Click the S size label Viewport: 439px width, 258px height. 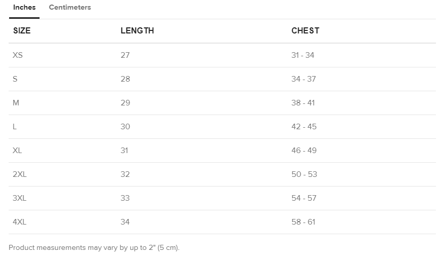(15, 79)
